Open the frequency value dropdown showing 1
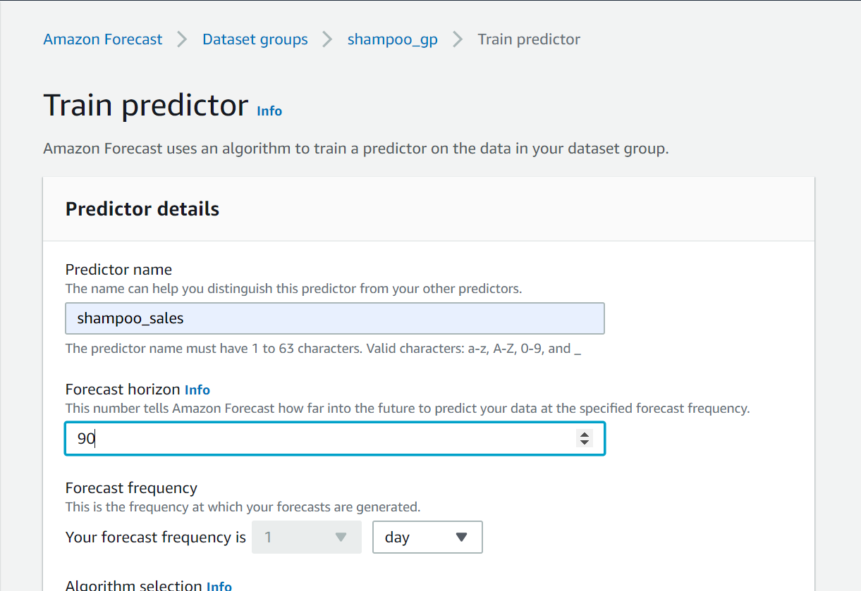Image resolution: width=861 pixels, height=591 pixels. 306,537
